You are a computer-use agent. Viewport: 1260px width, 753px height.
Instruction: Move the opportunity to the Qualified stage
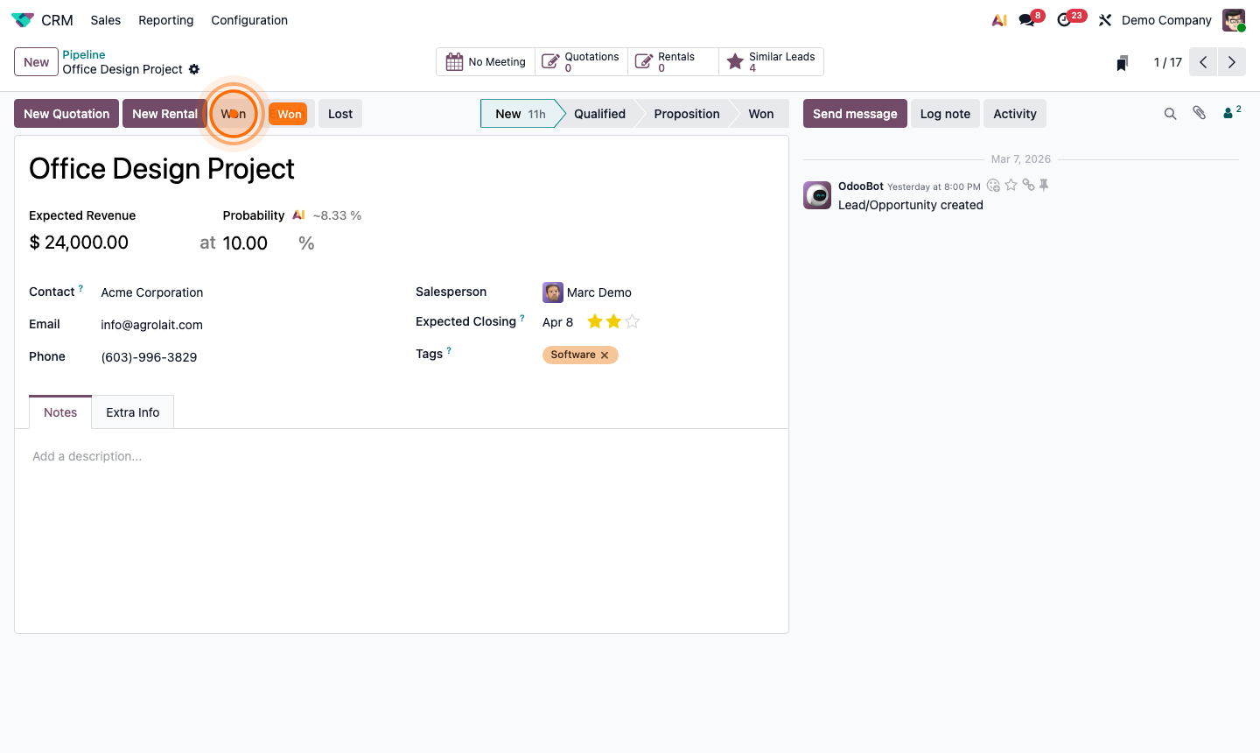(x=600, y=113)
